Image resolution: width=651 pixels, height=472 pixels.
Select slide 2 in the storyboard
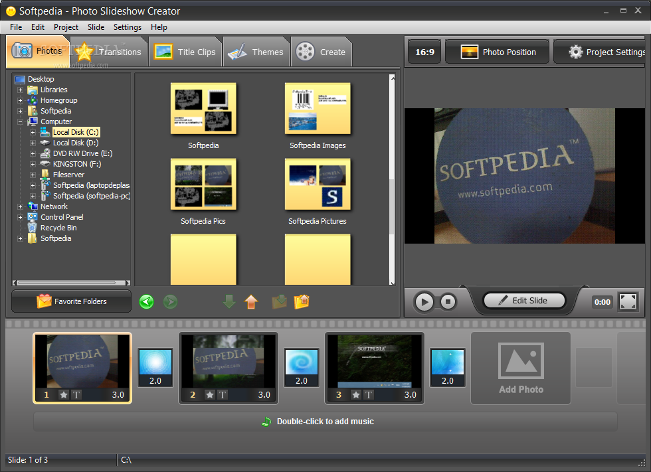coord(229,368)
